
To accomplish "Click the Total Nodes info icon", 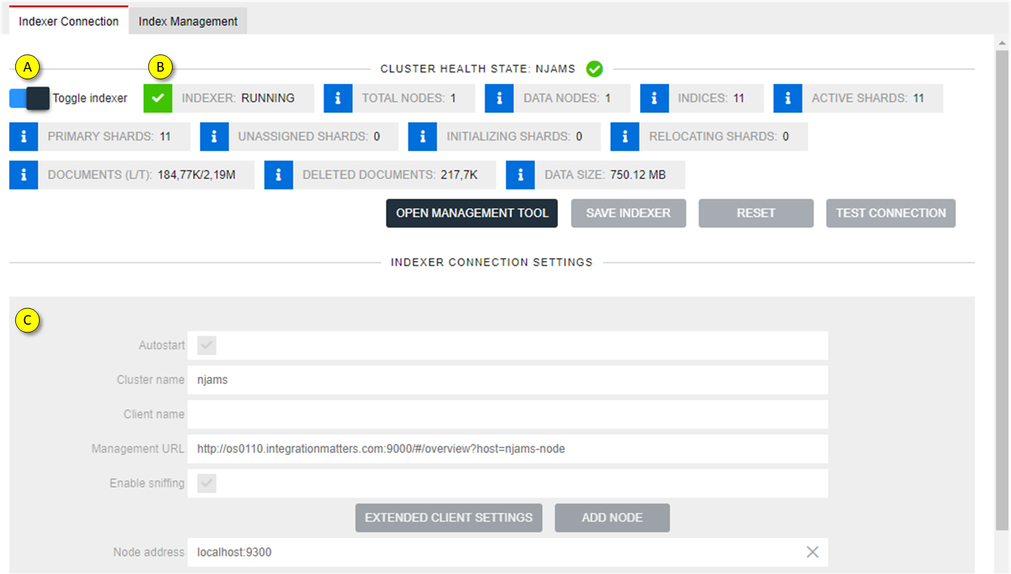I will click(338, 98).
